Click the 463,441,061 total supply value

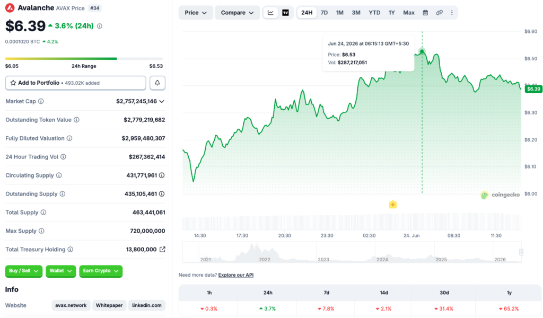click(148, 213)
